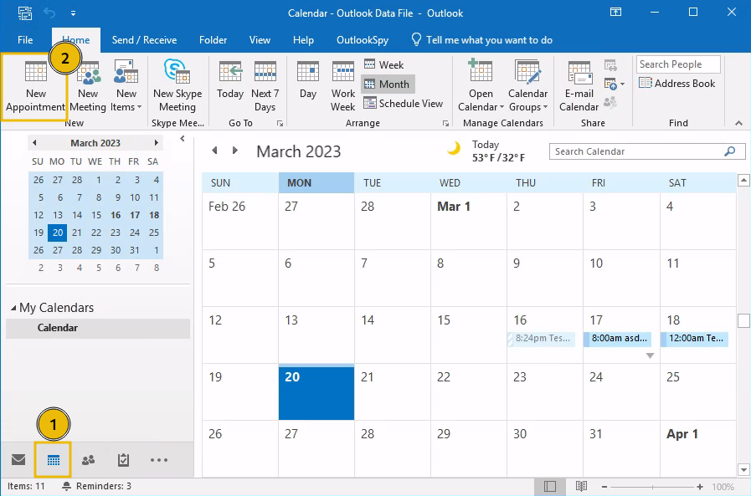Open the E-mail Calendar option
This screenshot has width=751, height=496.
point(579,86)
